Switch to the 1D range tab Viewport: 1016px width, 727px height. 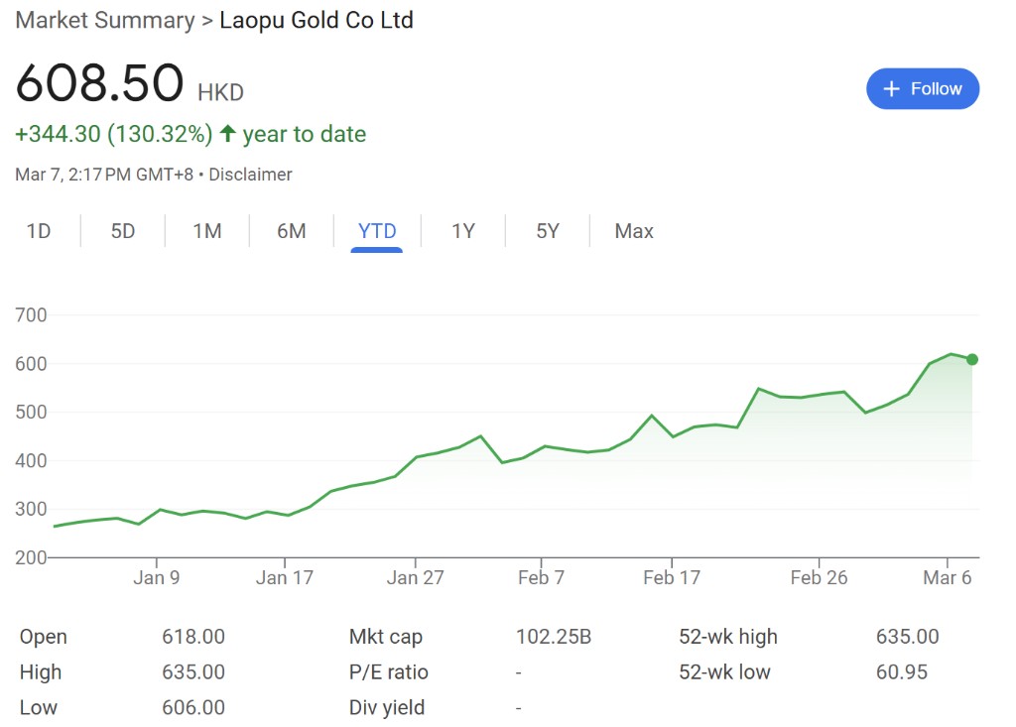tap(39, 231)
